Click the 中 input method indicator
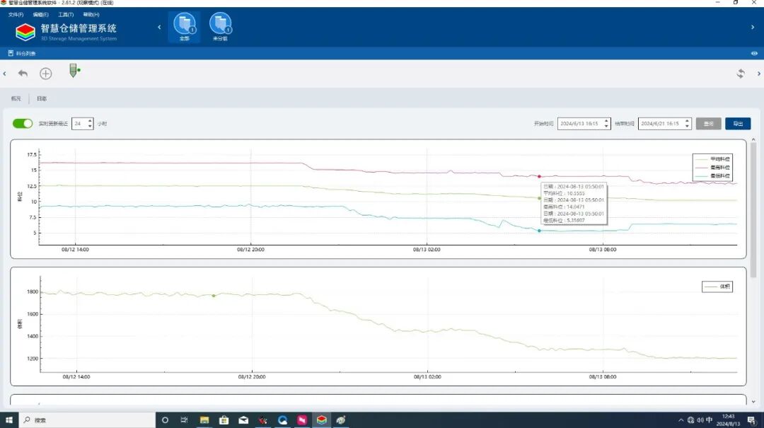Screen dimensions: 764x428 (709, 420)
